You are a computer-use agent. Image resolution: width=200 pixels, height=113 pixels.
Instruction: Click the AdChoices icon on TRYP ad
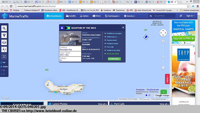point(194,46)
